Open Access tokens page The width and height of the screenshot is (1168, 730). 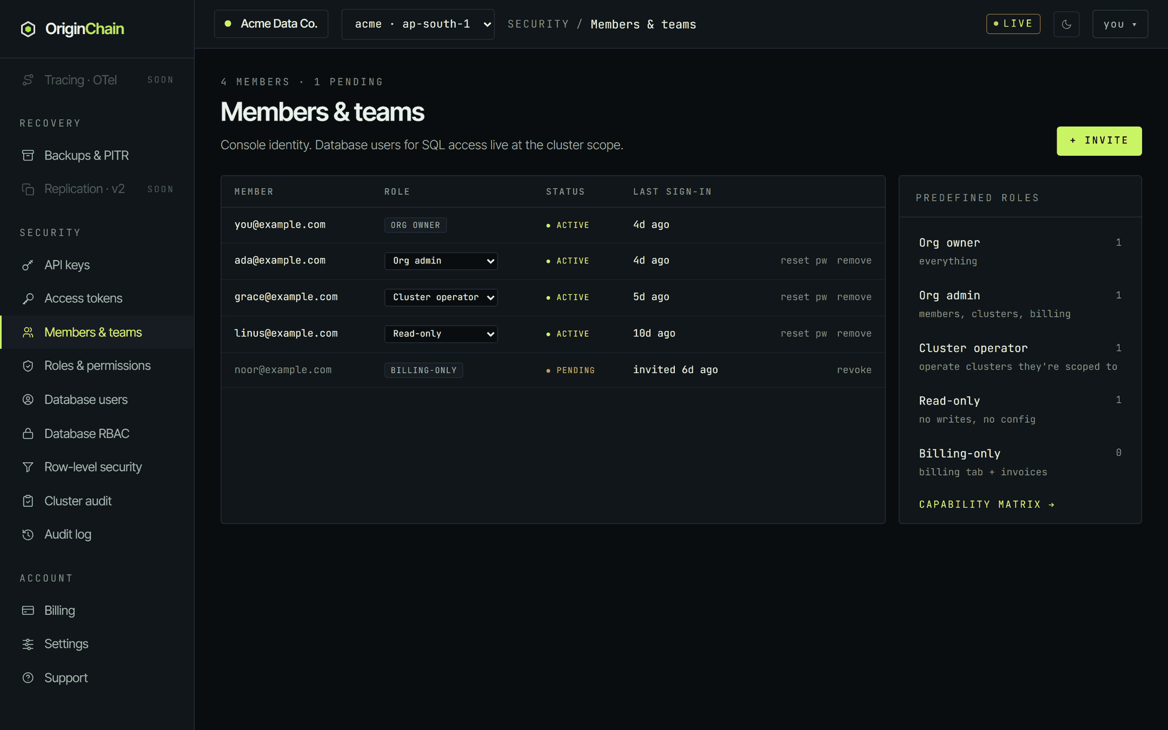coord(97,298)
